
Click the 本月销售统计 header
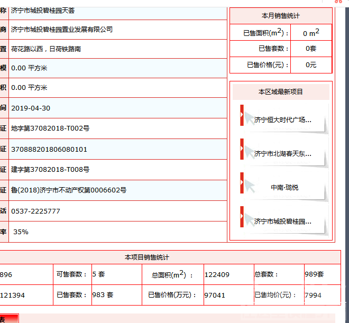point(281,16)
